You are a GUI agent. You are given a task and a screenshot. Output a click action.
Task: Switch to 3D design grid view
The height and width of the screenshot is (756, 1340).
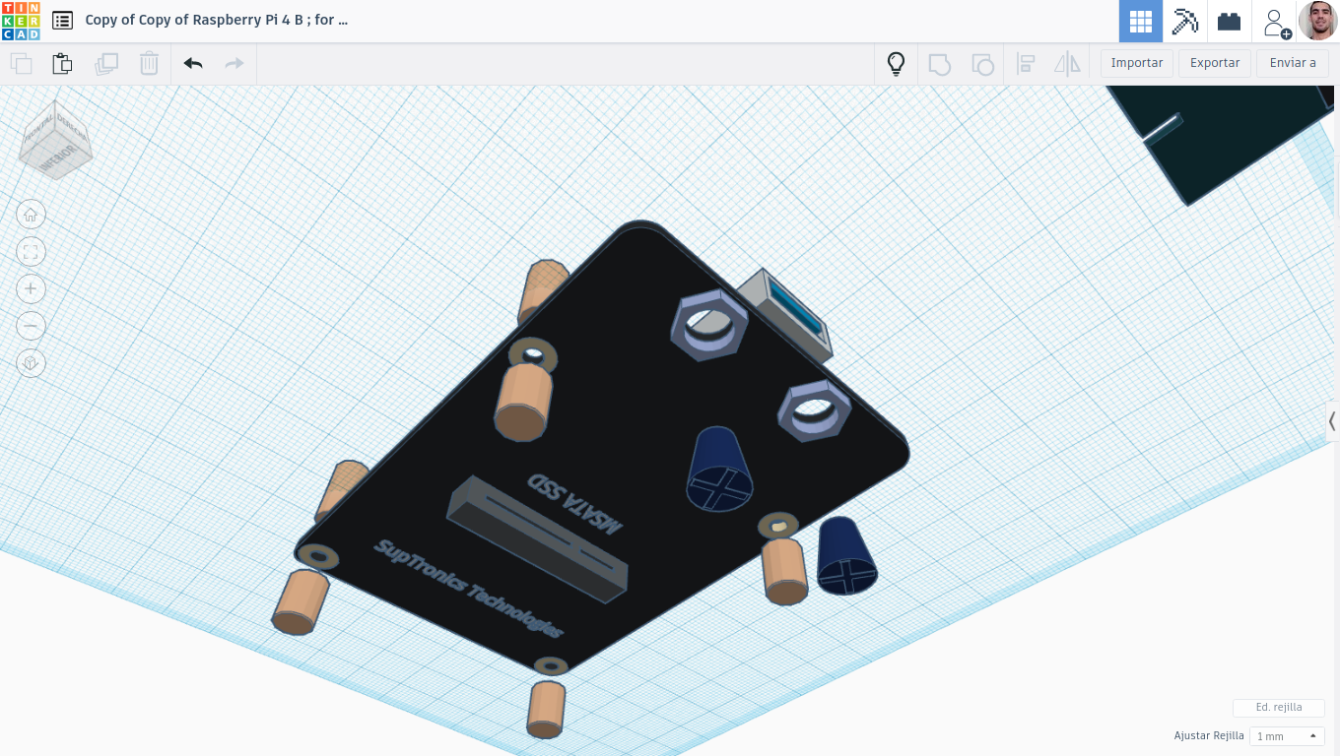pos(1141,22)
